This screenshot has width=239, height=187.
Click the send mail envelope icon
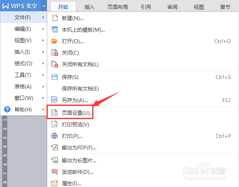tap(55, 172)
